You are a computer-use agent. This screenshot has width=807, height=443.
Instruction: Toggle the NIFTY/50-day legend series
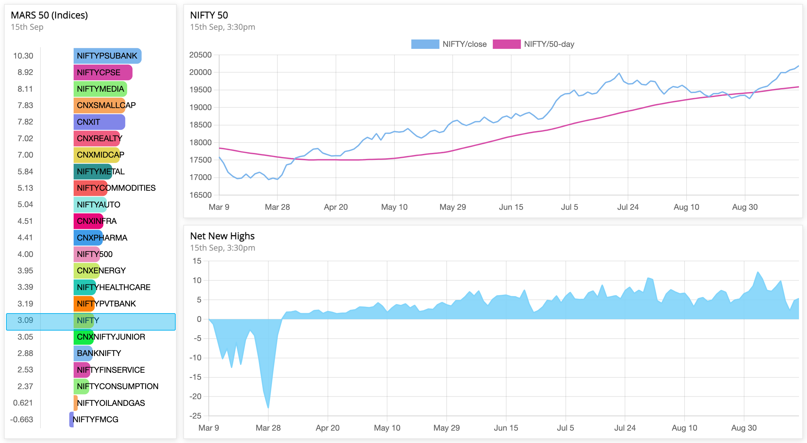coord(533,44)
